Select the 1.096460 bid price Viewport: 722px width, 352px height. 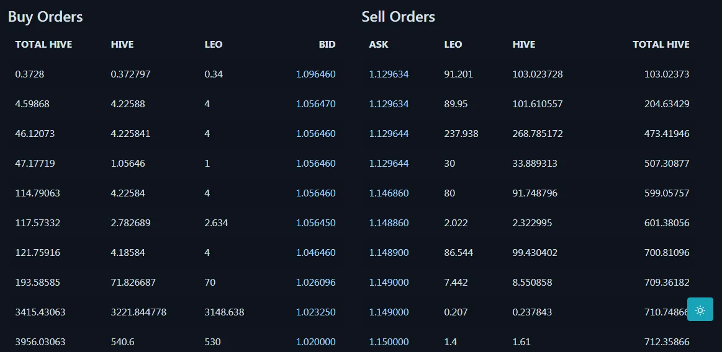tap(316, 74)
